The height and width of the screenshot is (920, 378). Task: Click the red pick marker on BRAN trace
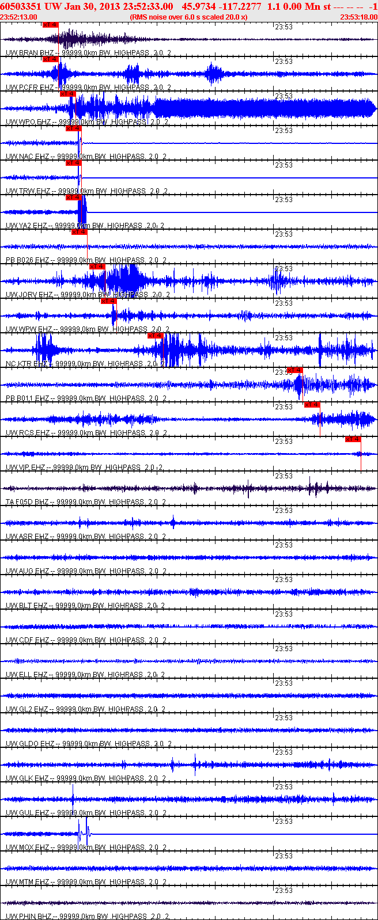pyautogui.click(x=51, y=25)
